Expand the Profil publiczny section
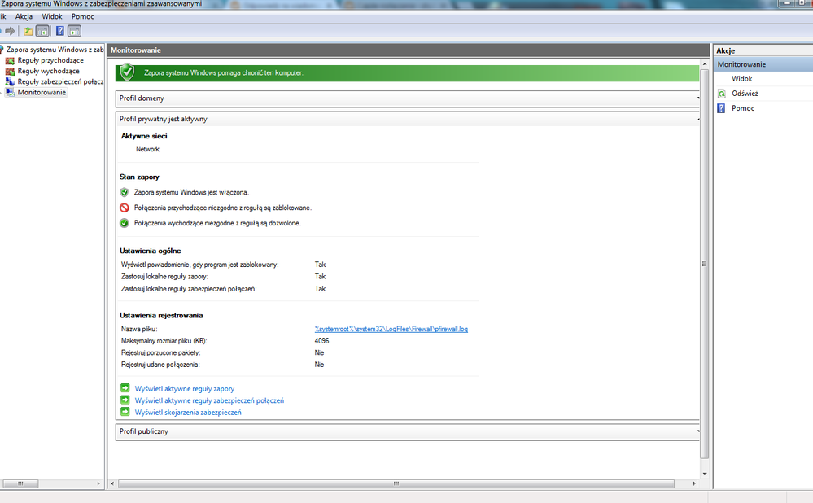 407,431
